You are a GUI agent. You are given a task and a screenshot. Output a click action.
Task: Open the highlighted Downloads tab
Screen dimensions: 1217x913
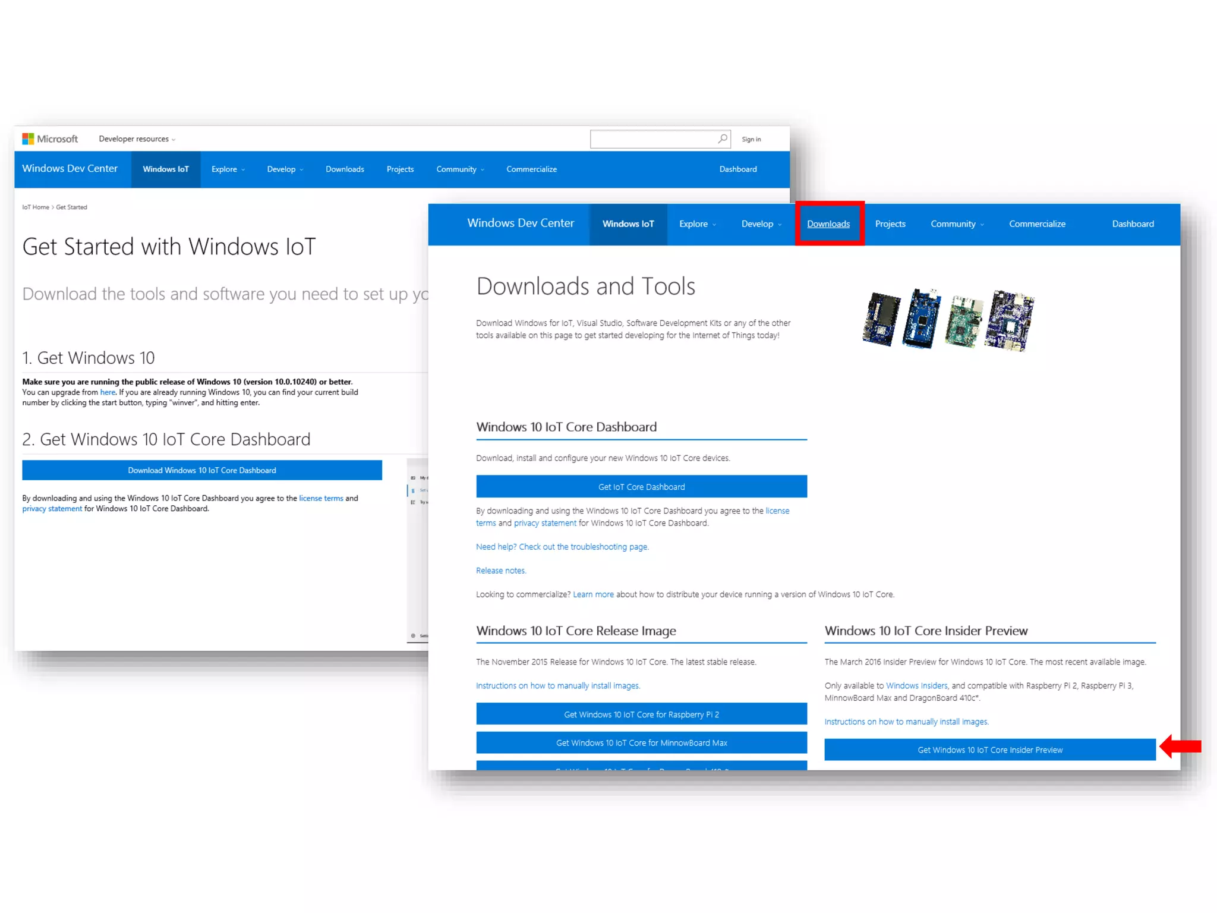click(x=828, y=224)
